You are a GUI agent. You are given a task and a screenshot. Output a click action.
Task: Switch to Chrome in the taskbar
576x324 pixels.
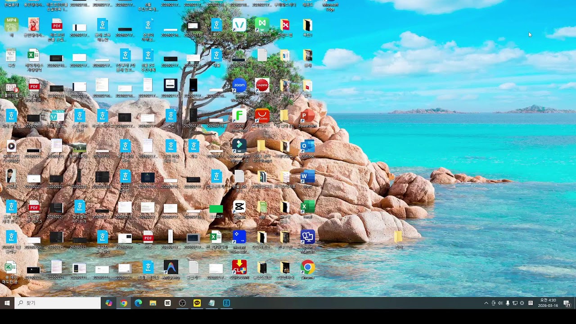pos(124,303)
